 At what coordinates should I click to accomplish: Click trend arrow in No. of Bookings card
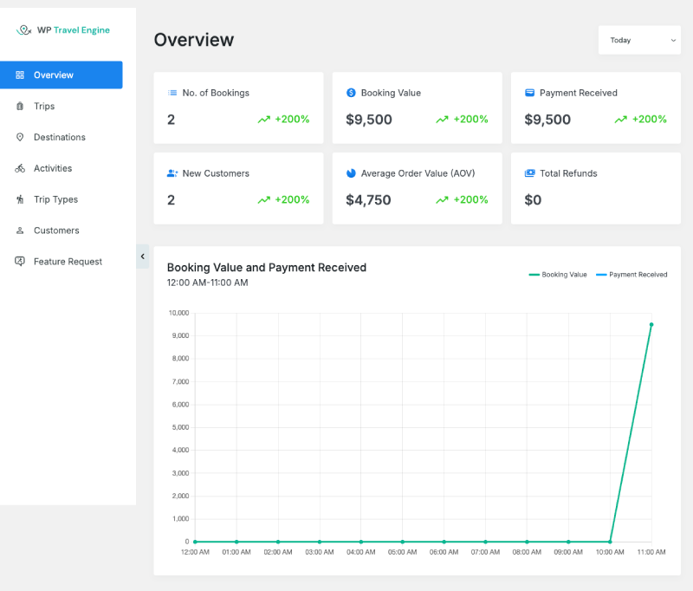(264, 120)
